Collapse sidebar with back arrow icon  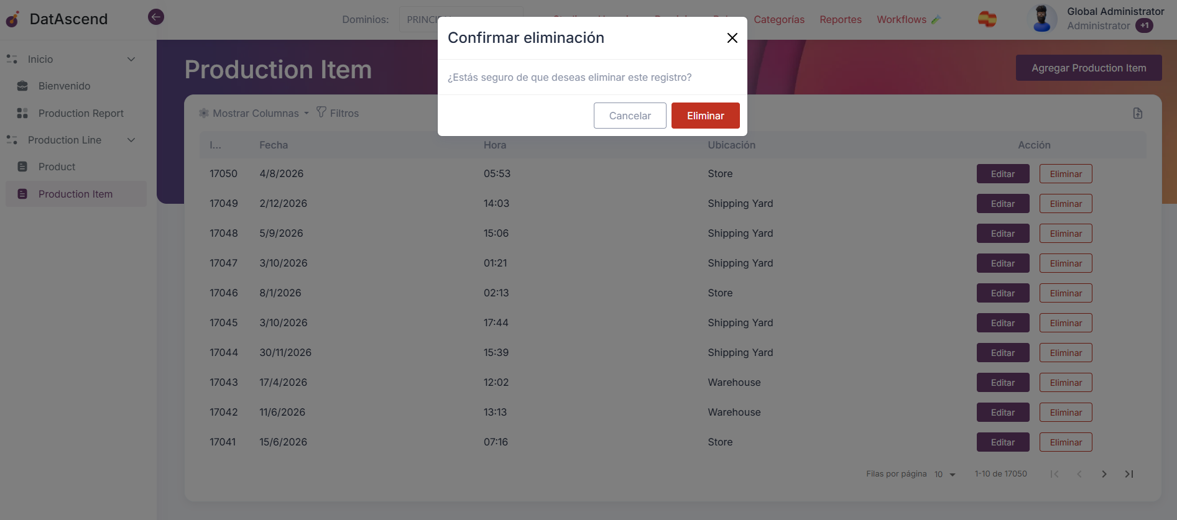[156, 17]
